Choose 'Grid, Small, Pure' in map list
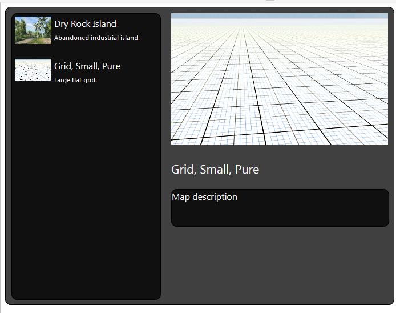Screen dimensions: 396x313 [x=87, y=66]
